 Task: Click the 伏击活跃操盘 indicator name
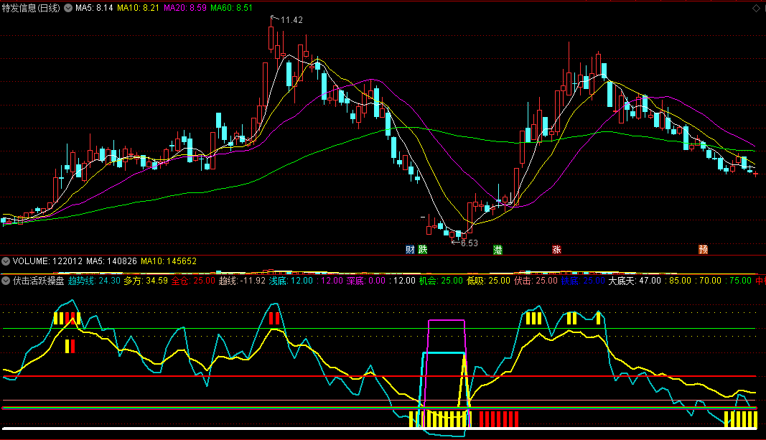[x=39, y=281]
